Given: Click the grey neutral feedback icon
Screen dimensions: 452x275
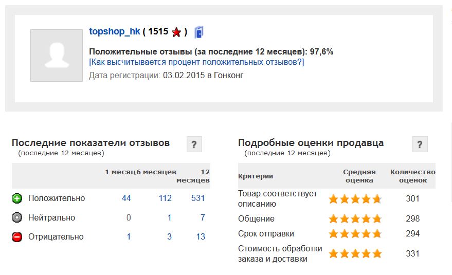Looking at the screenshot, I should tap(17, 217).
